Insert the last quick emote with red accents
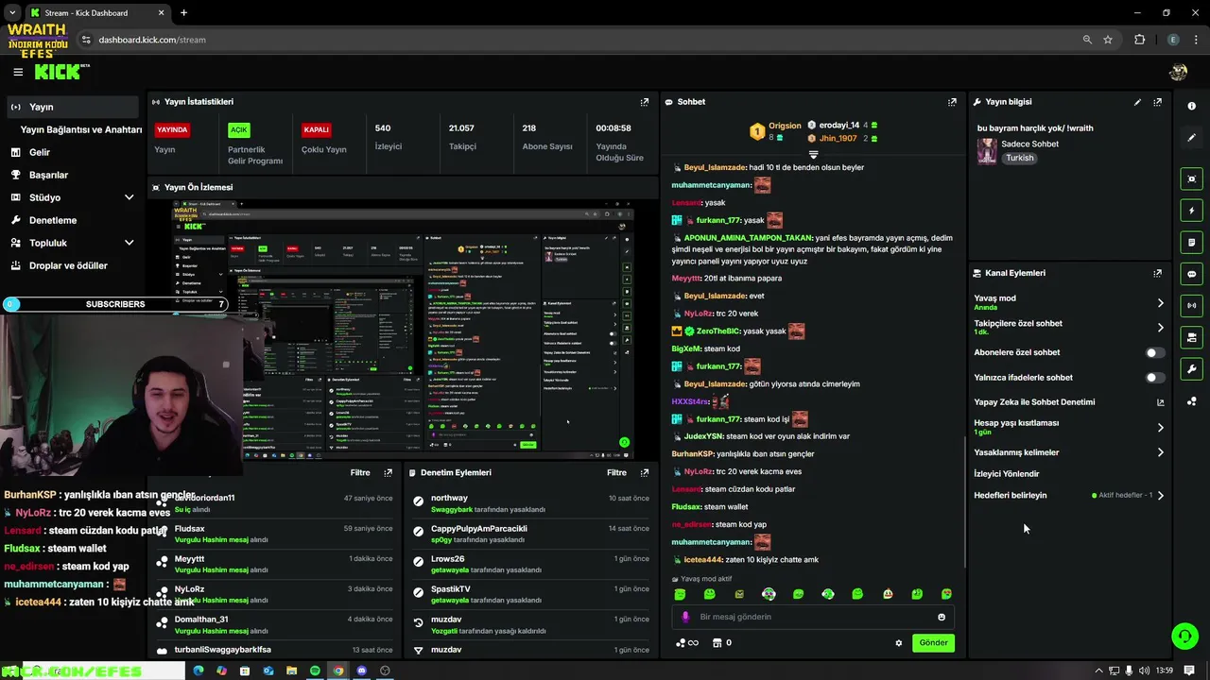The image size is (1210, 680). point(946,594)
